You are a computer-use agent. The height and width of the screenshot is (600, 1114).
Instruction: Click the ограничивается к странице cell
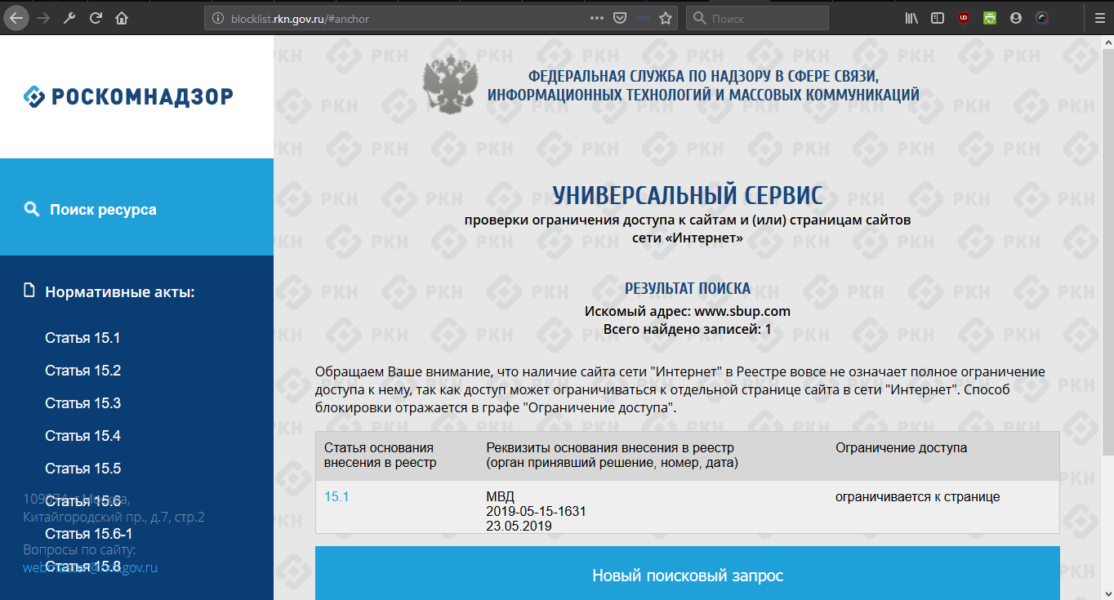coord(918,497)
